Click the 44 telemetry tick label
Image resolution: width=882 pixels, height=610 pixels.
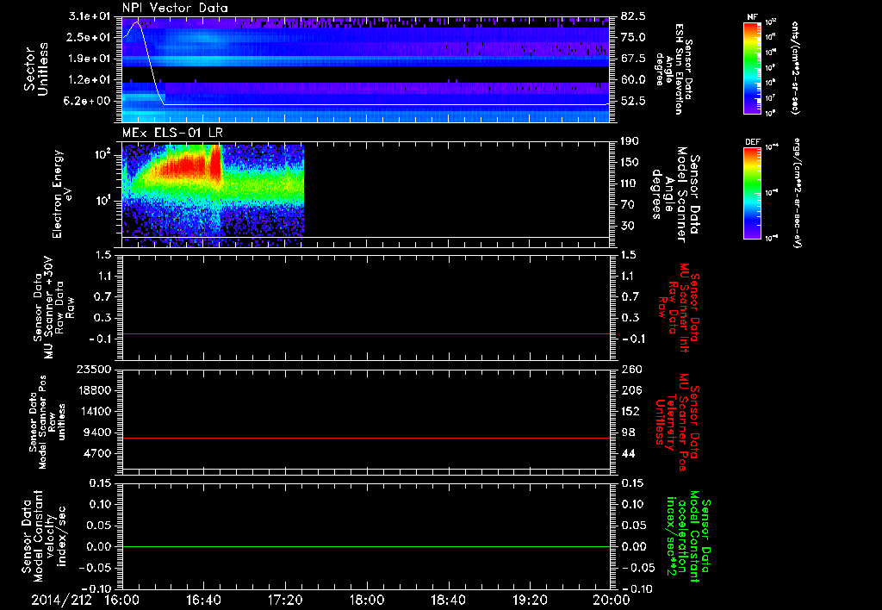point(628,453)
